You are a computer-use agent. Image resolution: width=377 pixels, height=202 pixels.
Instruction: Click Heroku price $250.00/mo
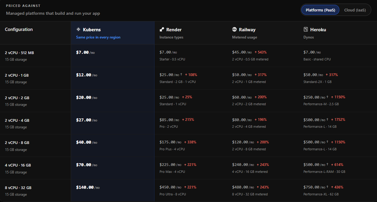pyautogui.click(x=314, y=97)
